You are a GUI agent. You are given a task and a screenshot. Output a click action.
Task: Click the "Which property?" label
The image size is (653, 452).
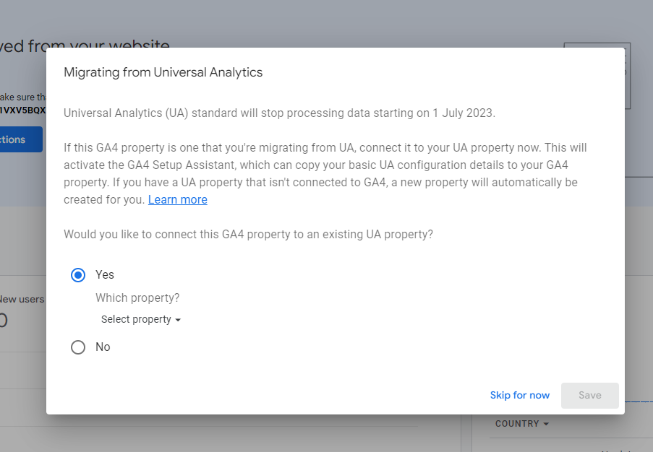(137, 297)
